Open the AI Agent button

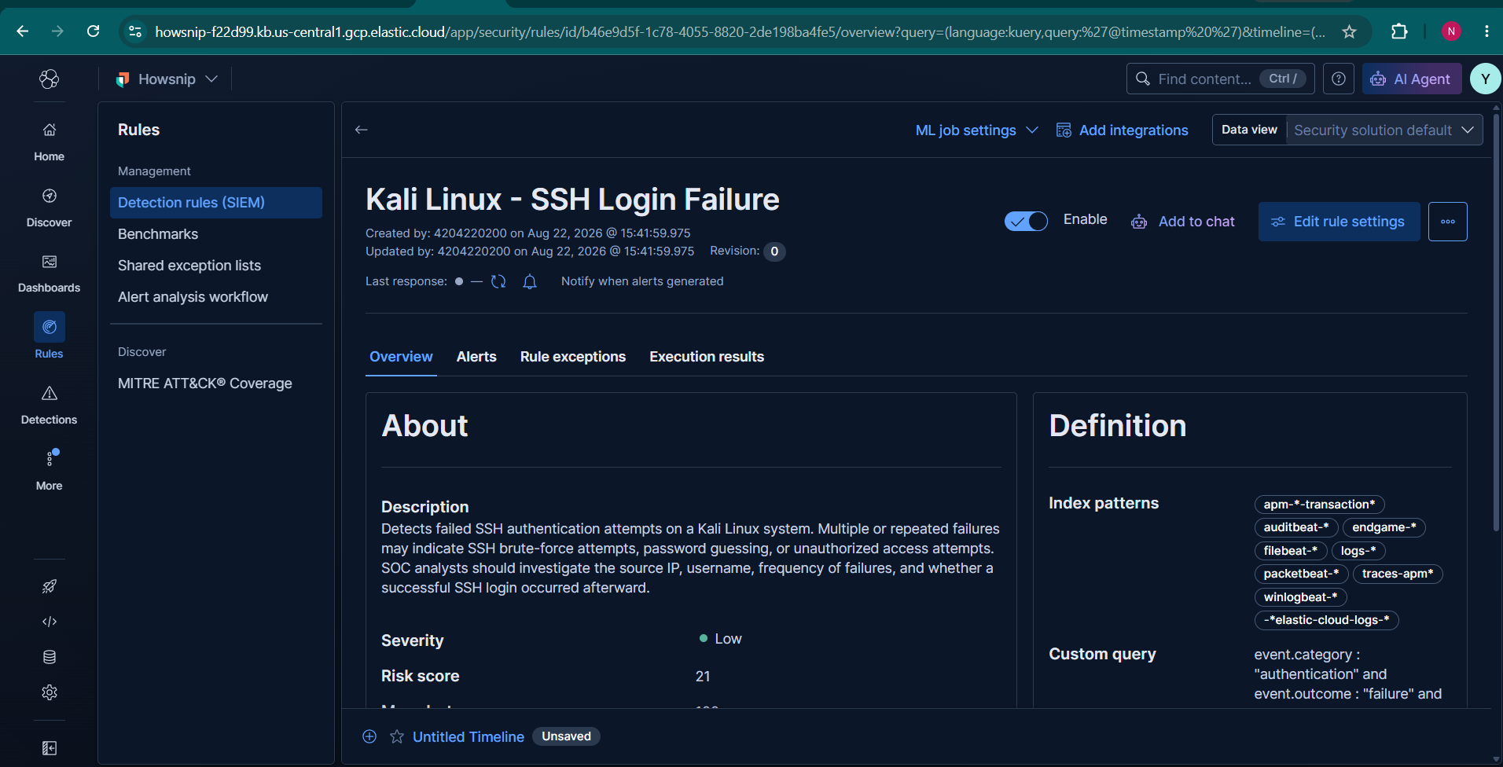[1412, 79]
